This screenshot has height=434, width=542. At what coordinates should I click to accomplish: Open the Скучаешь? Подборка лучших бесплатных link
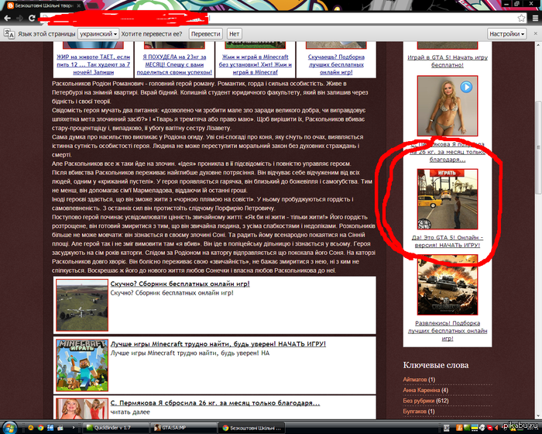336,64
